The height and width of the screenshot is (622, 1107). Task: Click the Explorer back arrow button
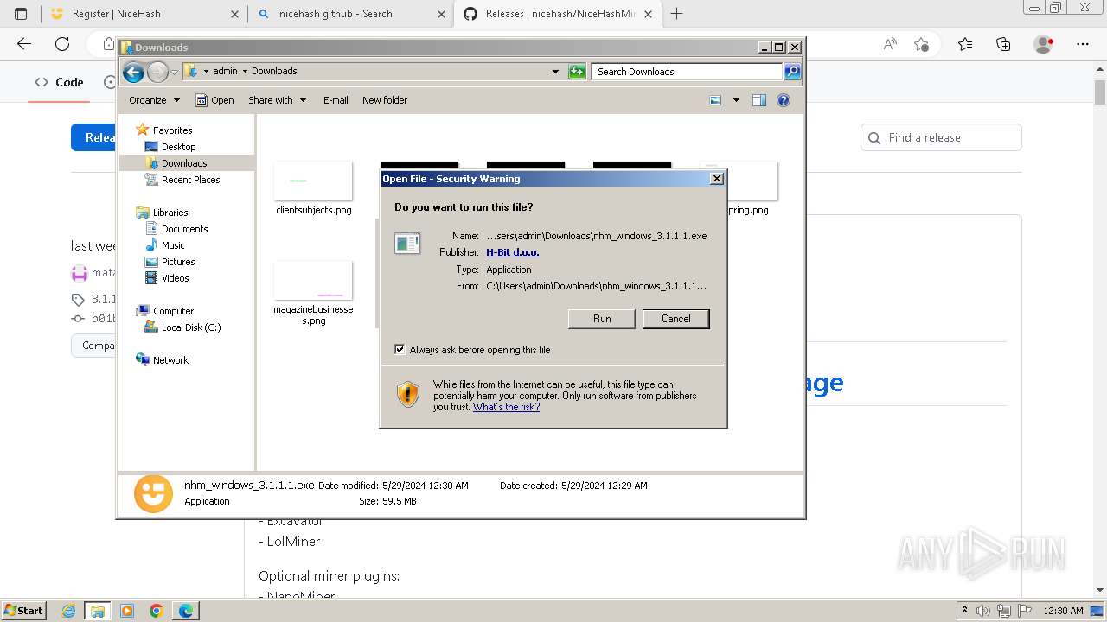[x=133, y=73]
